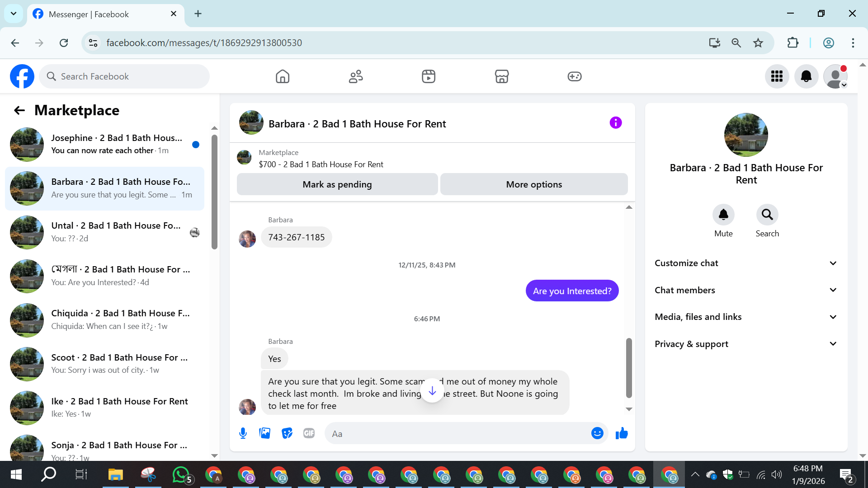The image size is (868, 488).
Task: Click the voice clip microphone icon
Action: pyautogui.click(x=243, y=434)
